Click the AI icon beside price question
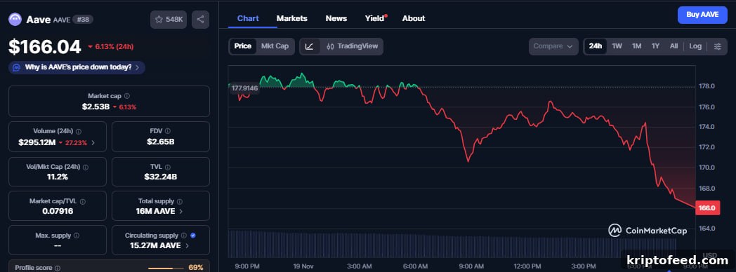Viewport: 736px width, 272px height. [x=16, y=67]
